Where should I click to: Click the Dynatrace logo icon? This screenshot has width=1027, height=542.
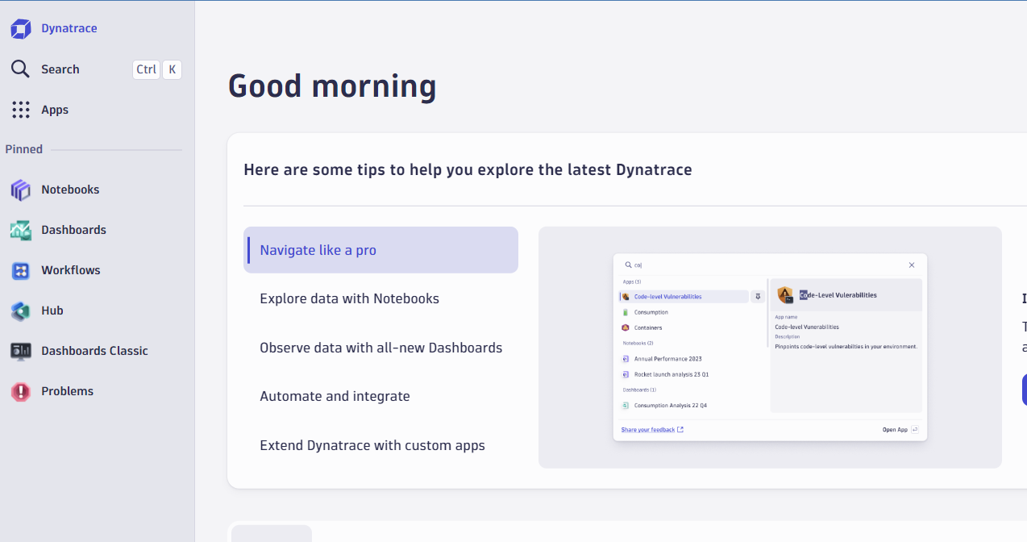point(20,29)
